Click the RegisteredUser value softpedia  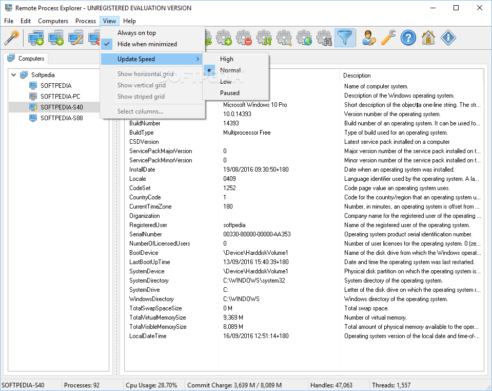pyautogui.click(x=234, y=225)
